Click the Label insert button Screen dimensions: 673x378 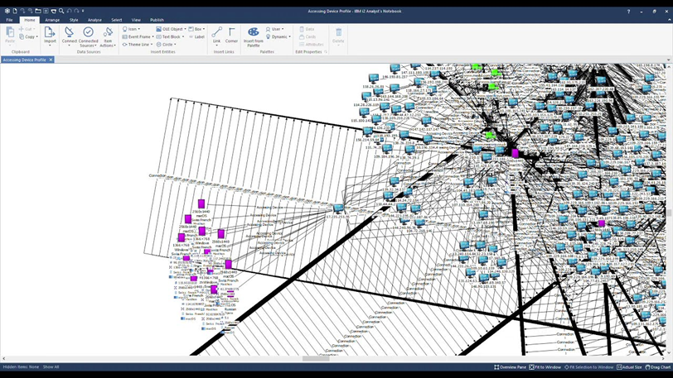coord(197,36)
